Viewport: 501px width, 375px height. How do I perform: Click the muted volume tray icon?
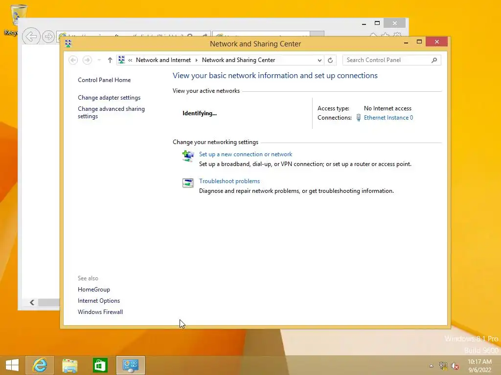click(x=455, y=366)
